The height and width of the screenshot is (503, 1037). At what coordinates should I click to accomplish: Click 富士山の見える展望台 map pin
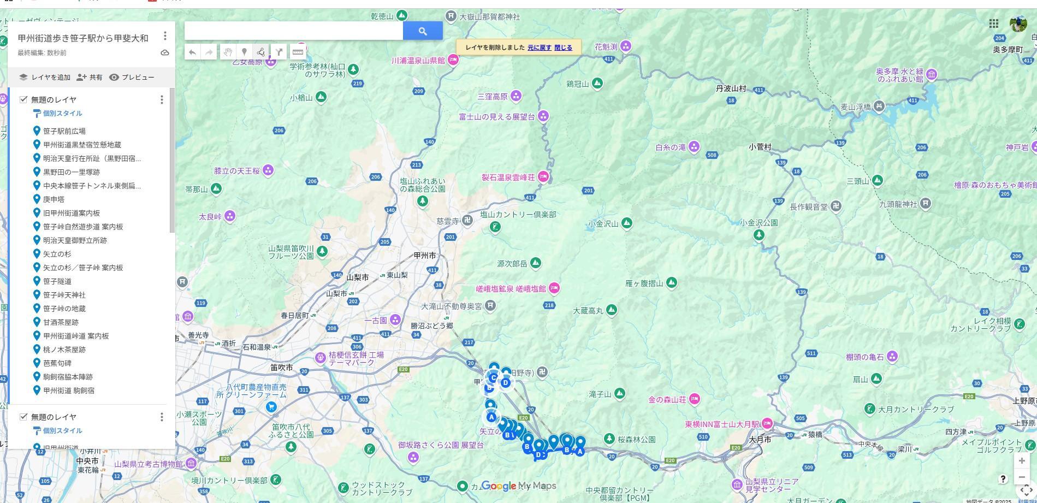click(x=543, y=116)
